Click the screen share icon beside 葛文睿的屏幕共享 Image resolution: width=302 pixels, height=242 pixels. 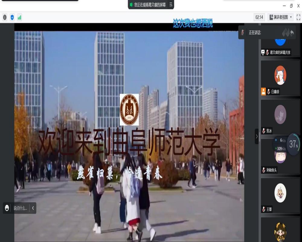[x=263, y=52]
